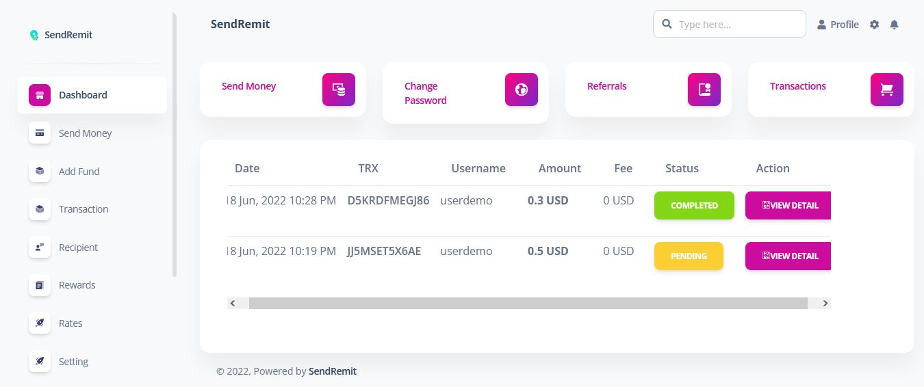
Task: View detail for transaction JJ5MSET5X6AE
Action: 788,256
